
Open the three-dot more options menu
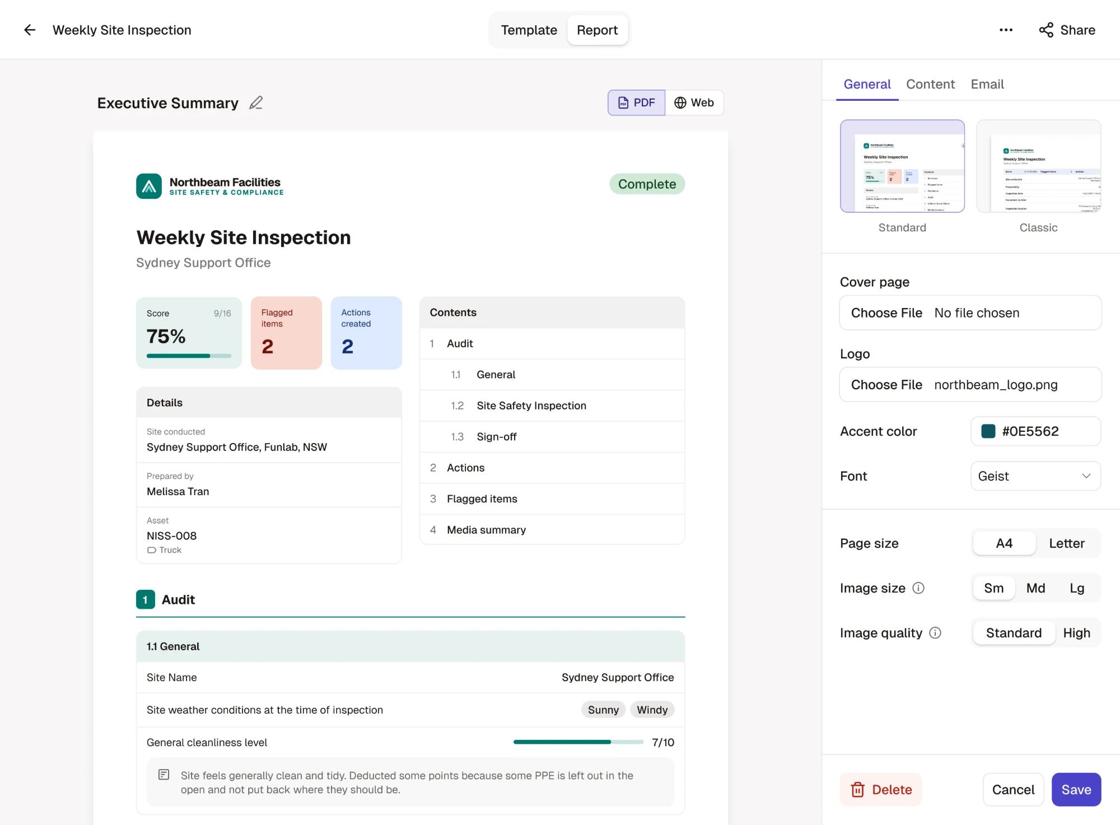(x=1006, y=30)
